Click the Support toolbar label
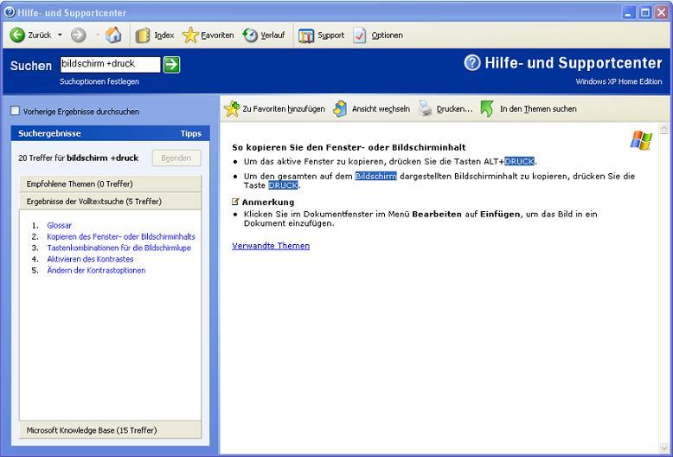This screenshot has height=457, width=673. point(331,35)
